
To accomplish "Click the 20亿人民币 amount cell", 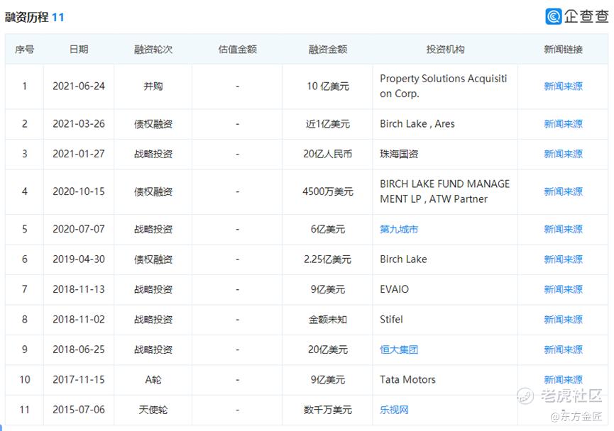I will [328, 154].
